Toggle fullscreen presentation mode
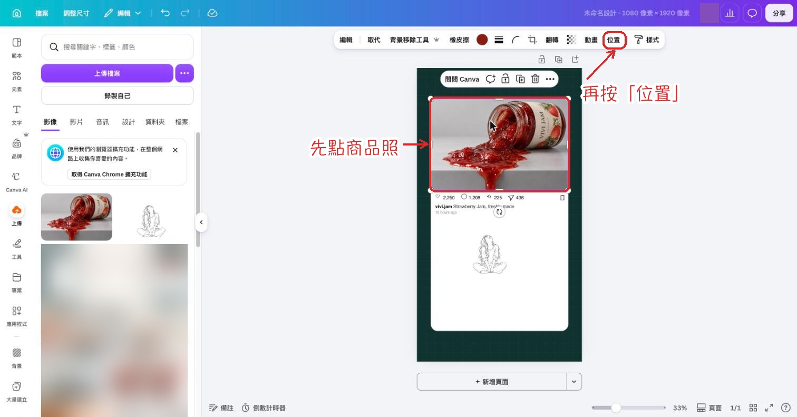The image size is (797, 417). tap(769, 408)
